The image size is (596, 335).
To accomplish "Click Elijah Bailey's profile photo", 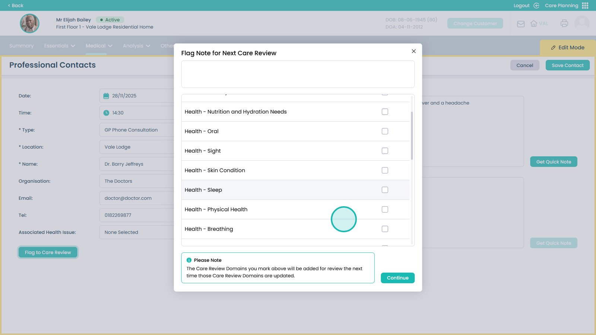I will pyautogui.click(x=29, y=23).
